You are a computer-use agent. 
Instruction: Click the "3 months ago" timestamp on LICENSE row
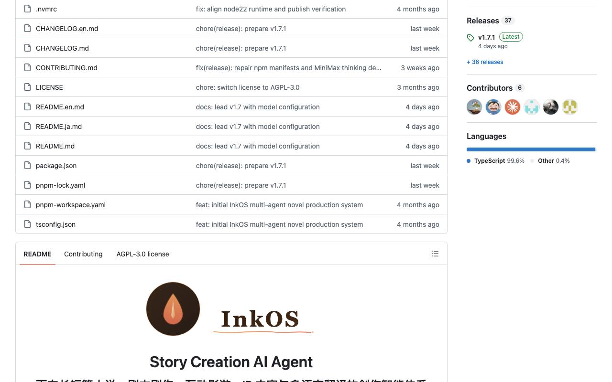coord(418,87)
